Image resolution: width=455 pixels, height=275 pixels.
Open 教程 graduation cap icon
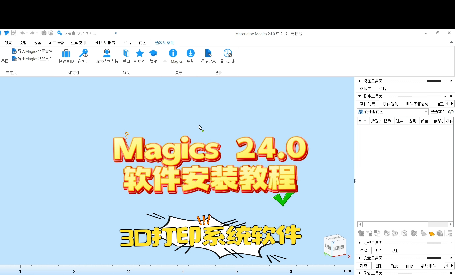(x=153, y=53)
